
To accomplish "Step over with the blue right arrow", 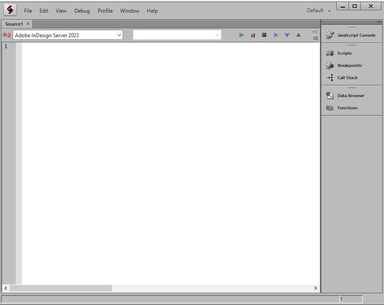I will (276, 35).
